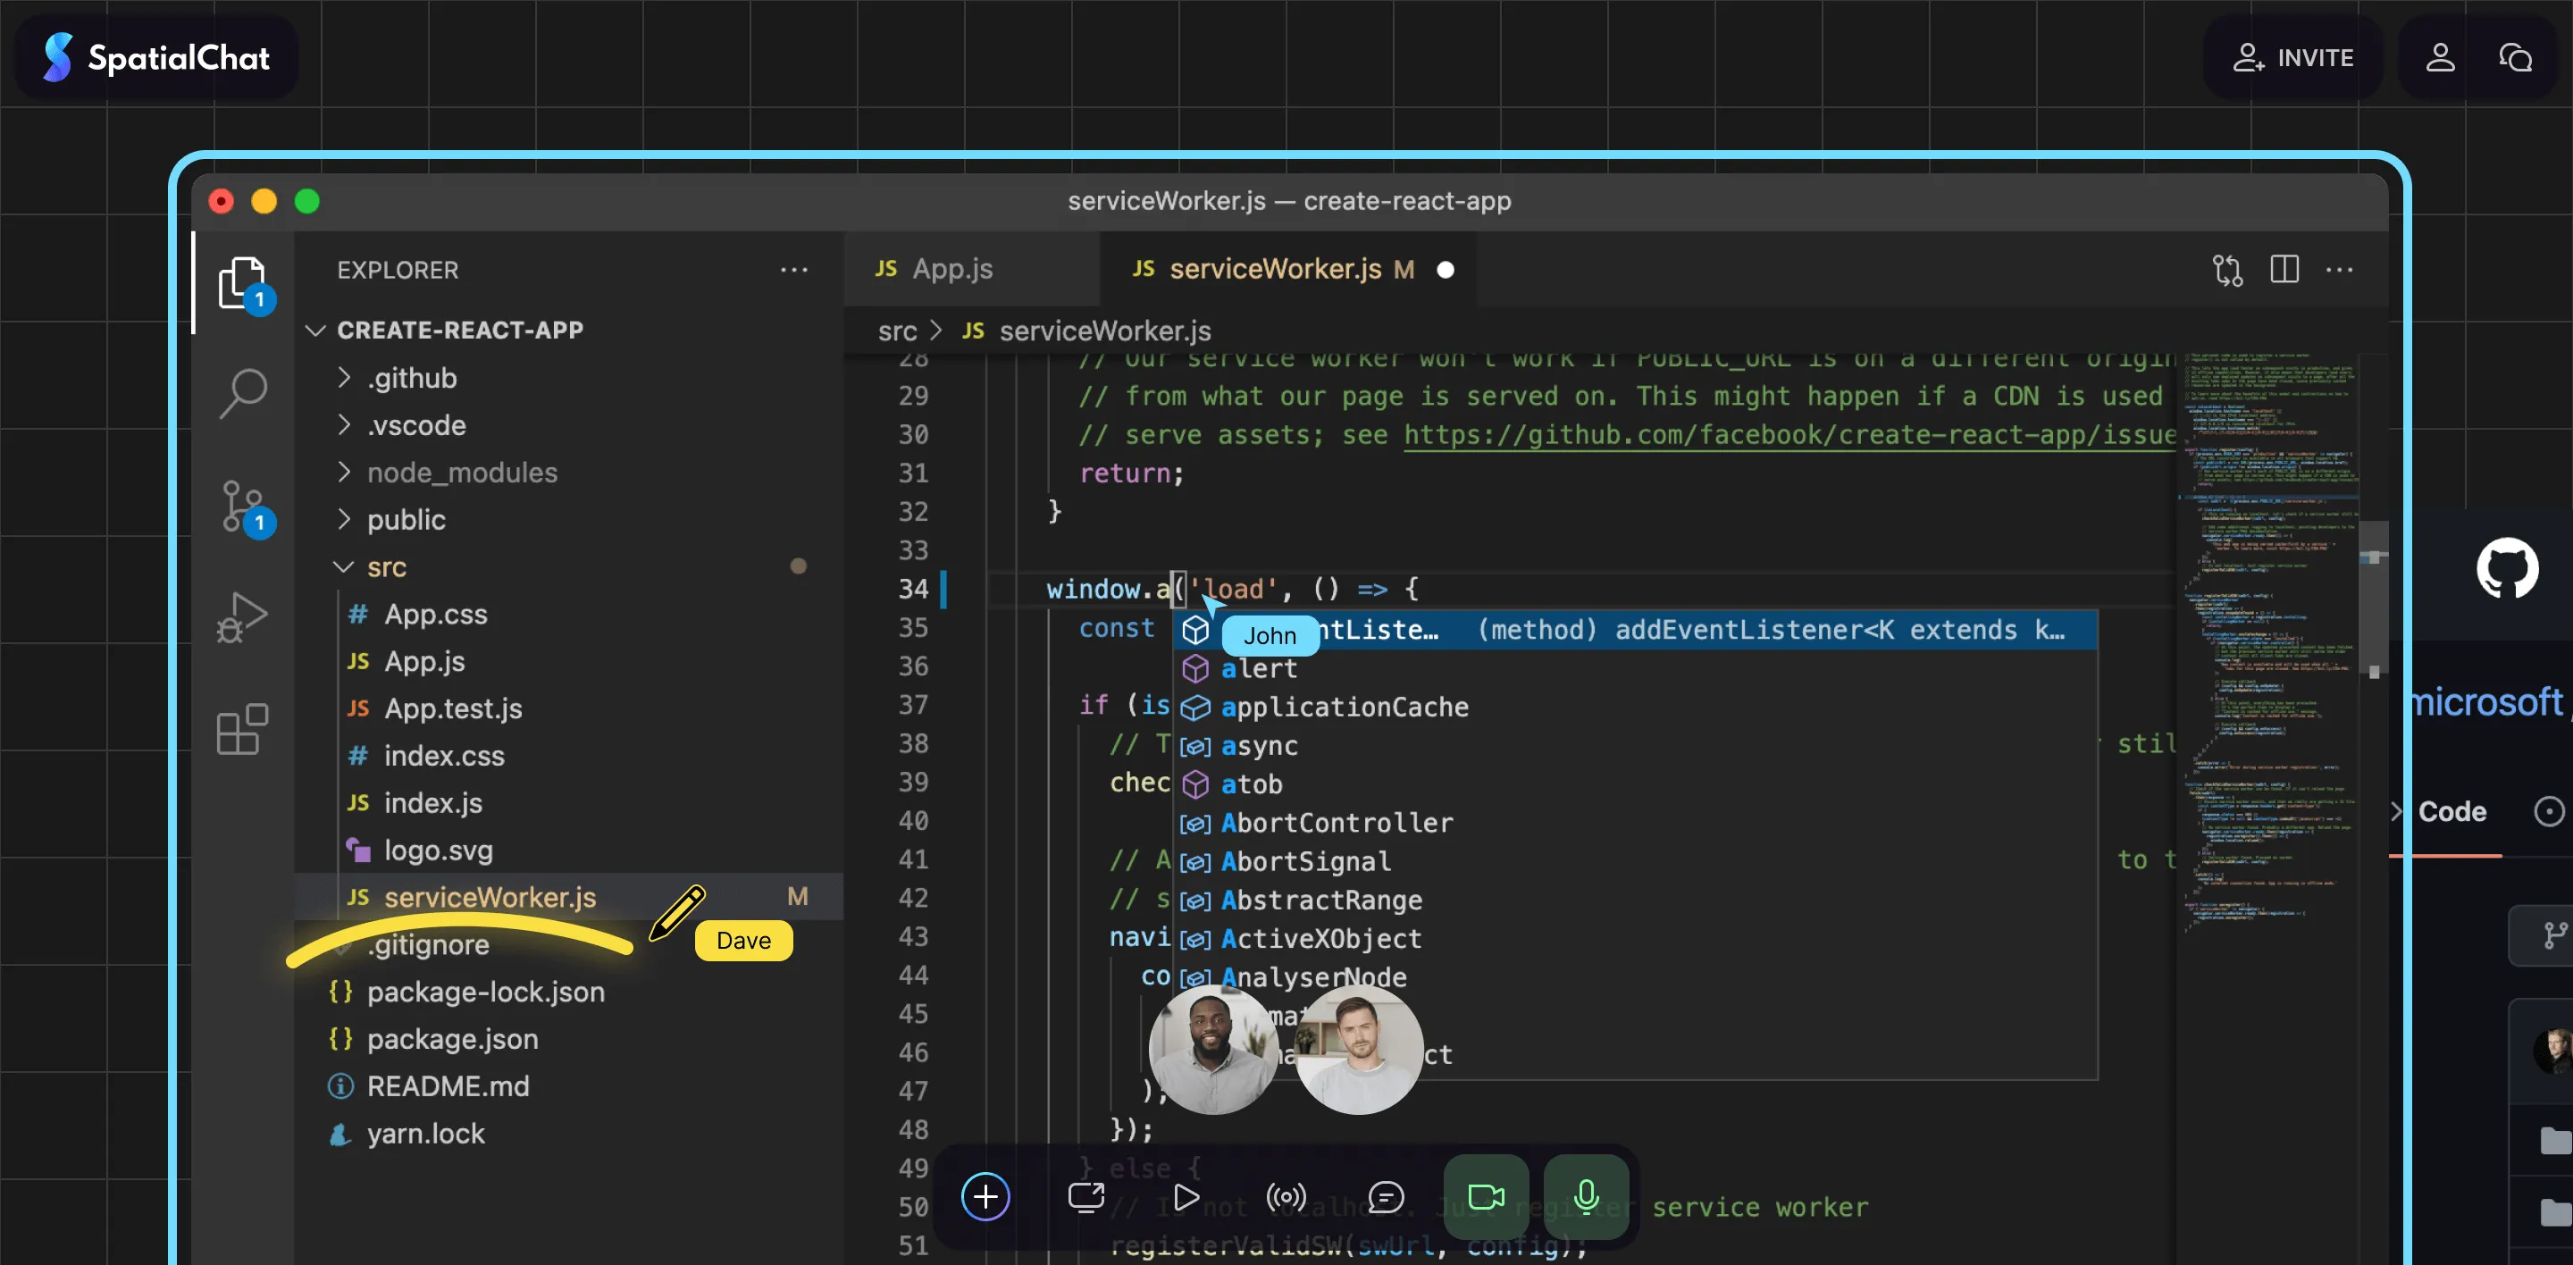Split the editor using the split icon
The image size is (2573, 1265).
[x=2285, y=269]
